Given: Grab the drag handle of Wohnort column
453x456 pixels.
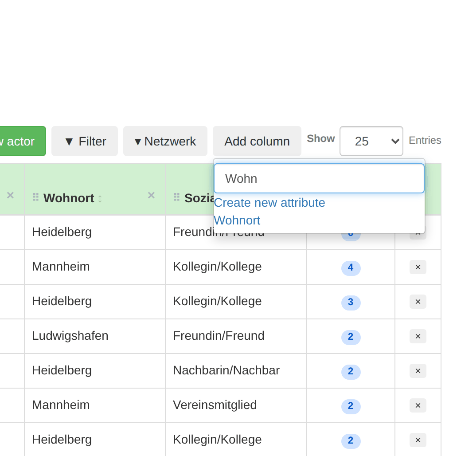Looking at the screenshot, I should pyautogui.click(x=36, y=197).
